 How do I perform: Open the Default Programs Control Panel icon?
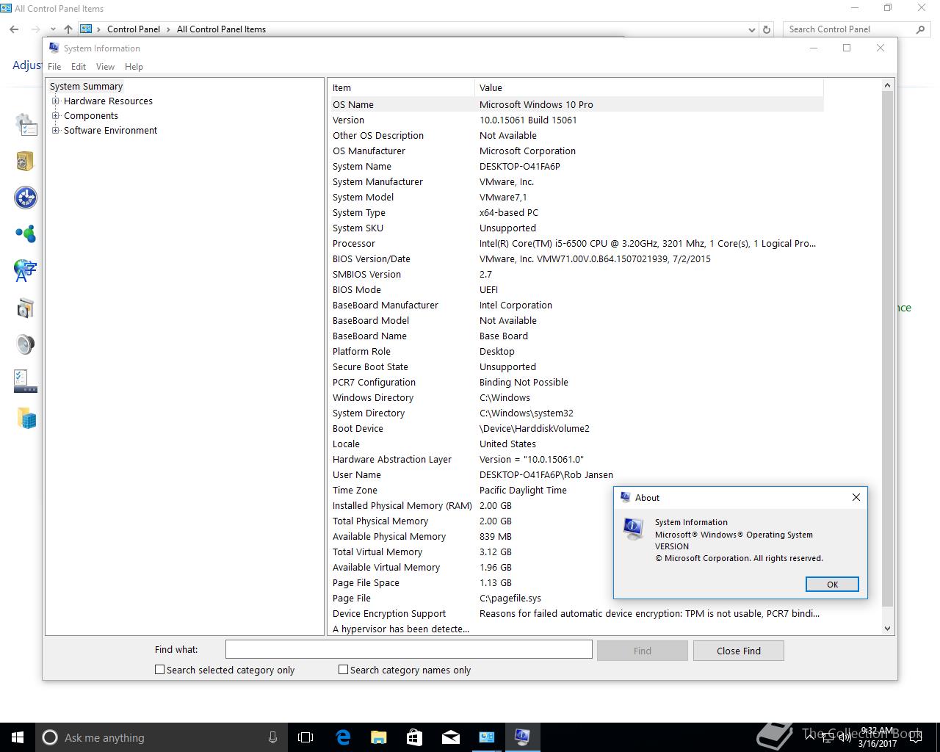[26, 198]
